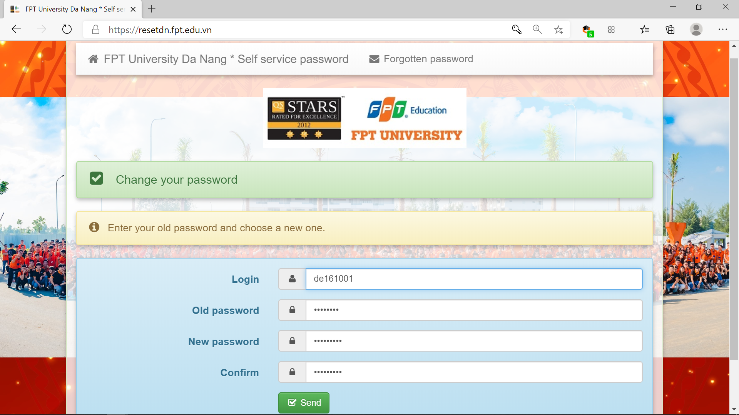Screen dimensions: 739x415
Task: Click the vertical scrollbar down arrow
Action: coord(734,409)
